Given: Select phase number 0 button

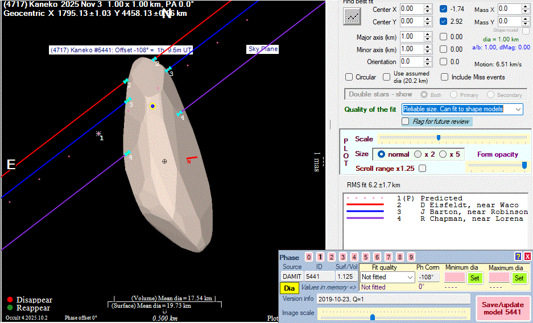Looking at the screenshot, I should [x=309, y=257].
